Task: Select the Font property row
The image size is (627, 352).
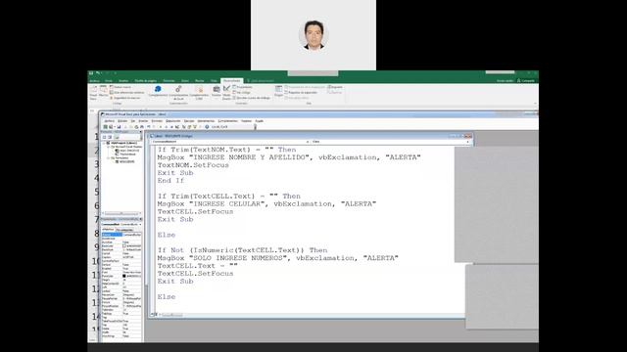Action: 121,272
